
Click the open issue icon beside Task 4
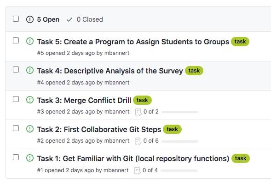click(x=30, y=70)
